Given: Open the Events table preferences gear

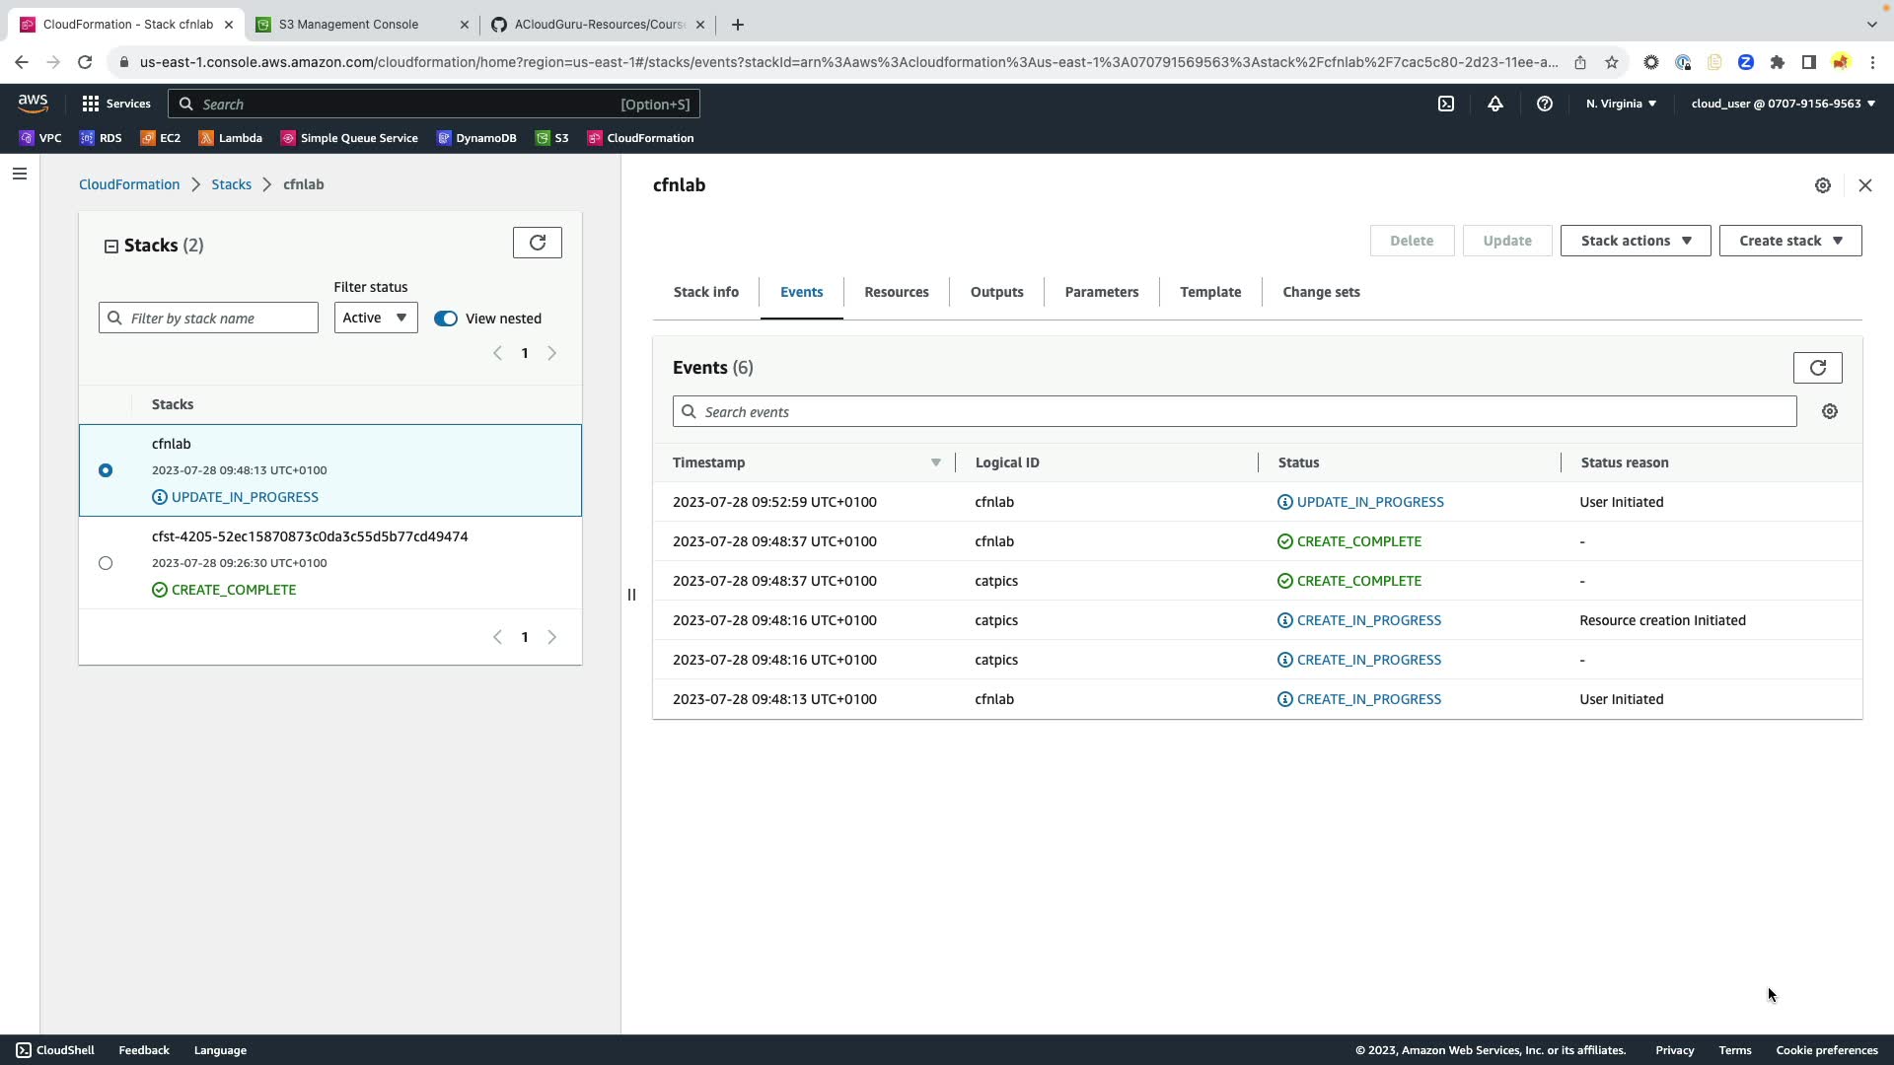Looking at the screenshot, I should (1829, 411).
